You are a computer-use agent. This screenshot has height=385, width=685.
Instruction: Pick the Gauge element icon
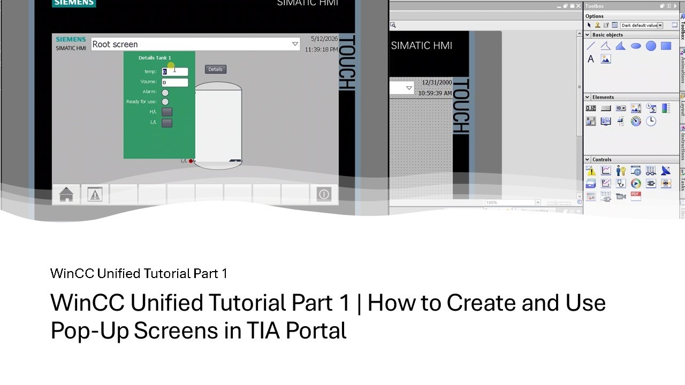(636, 121)
